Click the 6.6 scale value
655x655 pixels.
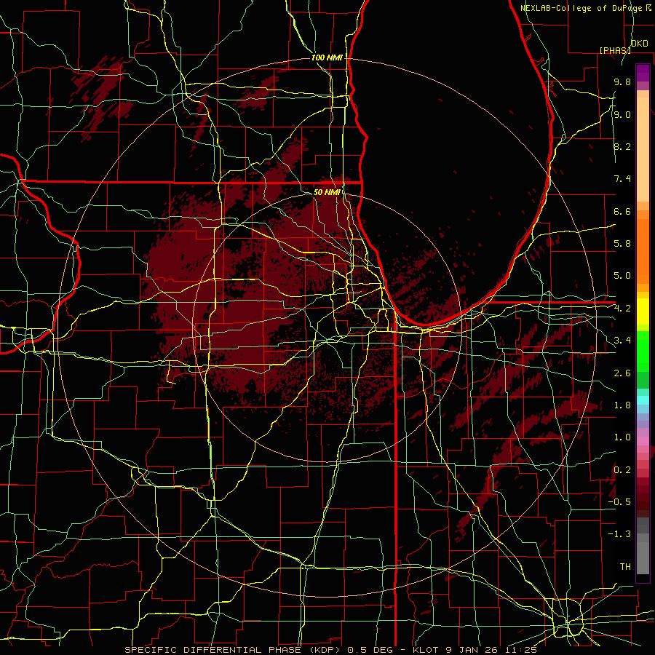622,211
